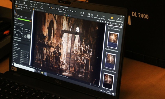Select second thumbnail 412_I_8_5.4.3_206_0002
This screenshot has width=165, height=99.
click(110, 61)
